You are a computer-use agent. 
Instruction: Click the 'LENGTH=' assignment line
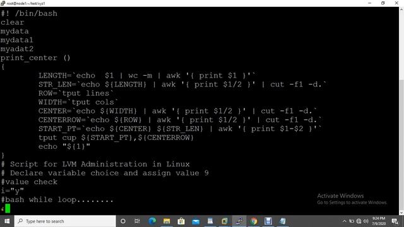(x=147, y=76)
